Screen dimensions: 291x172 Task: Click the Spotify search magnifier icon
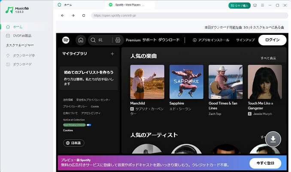[93, 40]
